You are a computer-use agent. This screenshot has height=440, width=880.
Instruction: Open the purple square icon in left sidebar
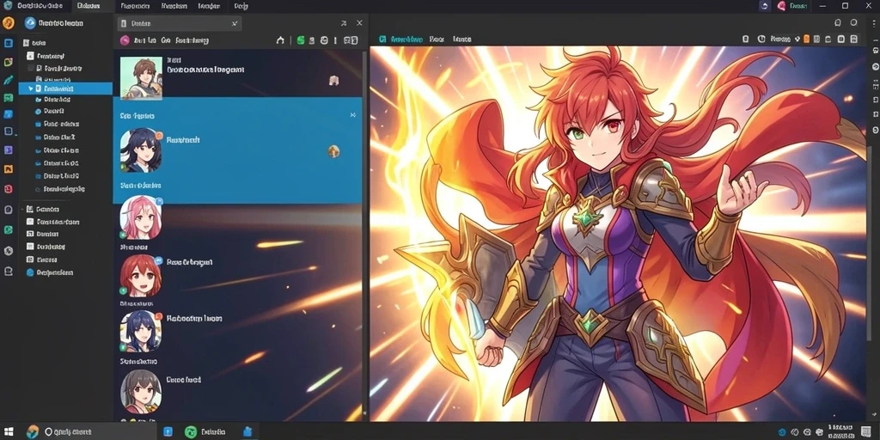point(9,150)
